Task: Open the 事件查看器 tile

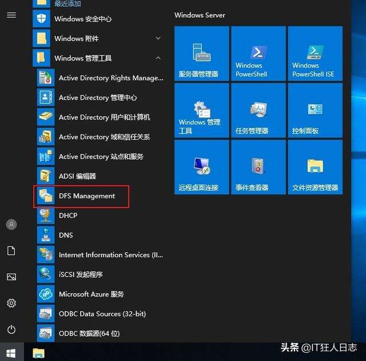Action: [x=258, y=167]
